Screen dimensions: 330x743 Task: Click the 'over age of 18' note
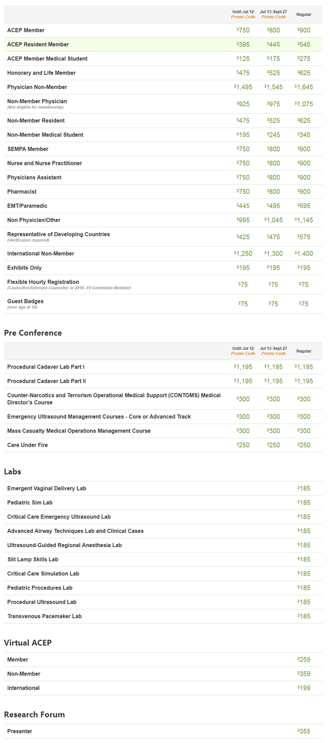pyautogui.click(x=22, y=307)
